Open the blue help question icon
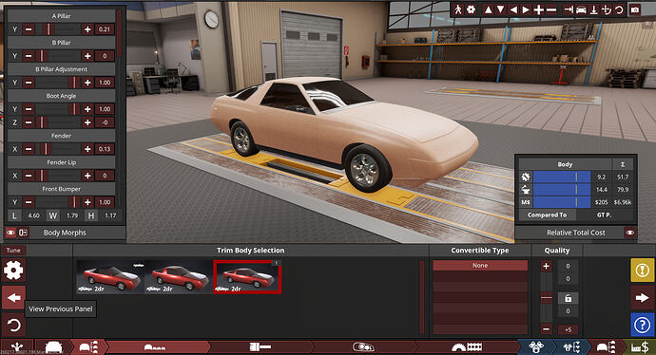 pos(642,325)
